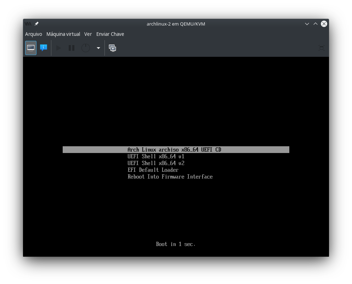Select Reboot Into Firmware Interface entry

point(170,177)
